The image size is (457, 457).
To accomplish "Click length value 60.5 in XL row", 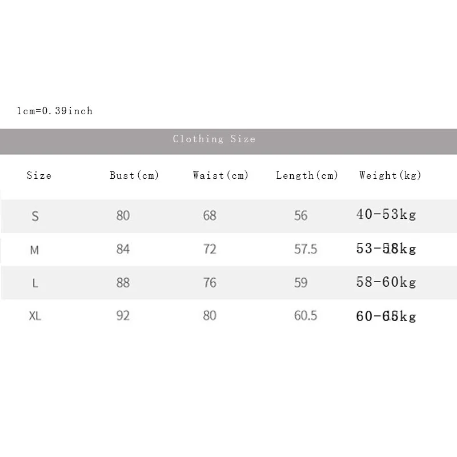I will click(306, 316).
